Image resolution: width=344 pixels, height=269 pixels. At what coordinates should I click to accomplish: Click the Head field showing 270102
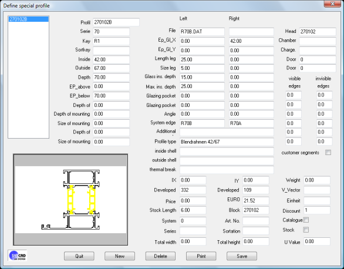click(x=318, y=32)
